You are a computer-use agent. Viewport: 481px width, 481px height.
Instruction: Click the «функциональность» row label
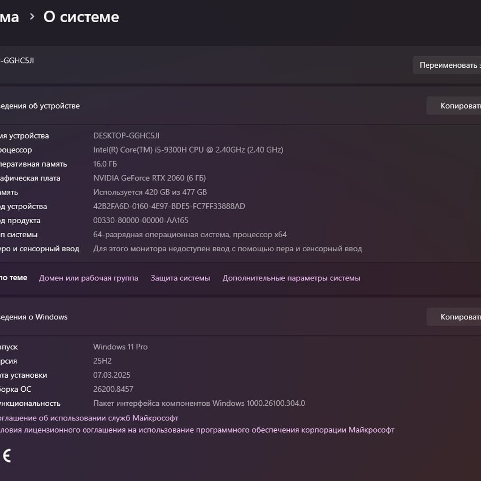[30, 403]
